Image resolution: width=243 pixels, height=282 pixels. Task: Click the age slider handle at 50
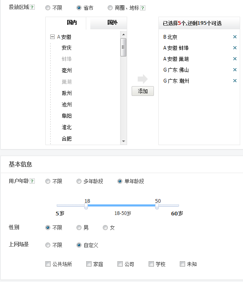[157, 206]
